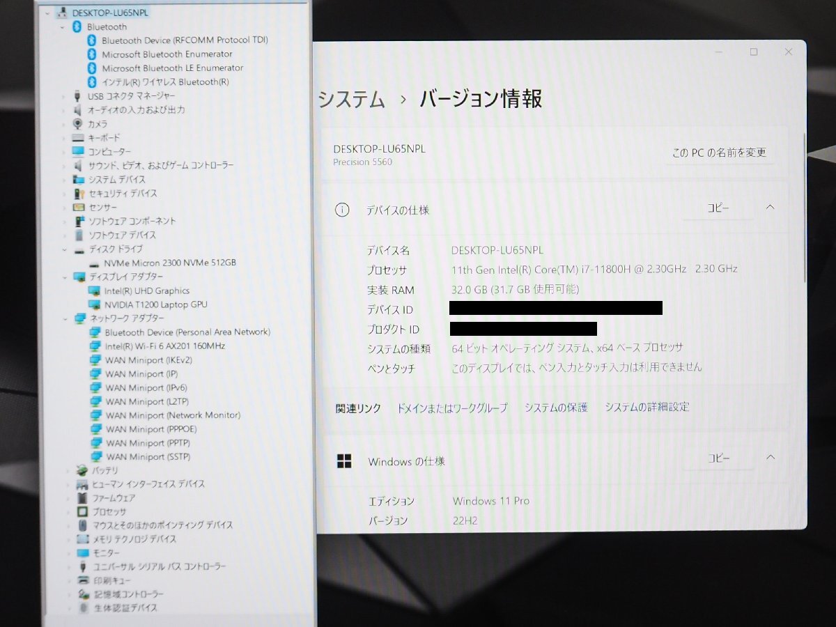Click the Intel Wi-Fi 6 AX201 adapter icon
The image size is (836, 627).
[x=95, y=346]
